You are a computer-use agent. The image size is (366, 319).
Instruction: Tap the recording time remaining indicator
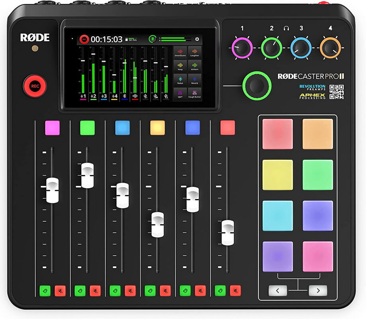point(131,39)
